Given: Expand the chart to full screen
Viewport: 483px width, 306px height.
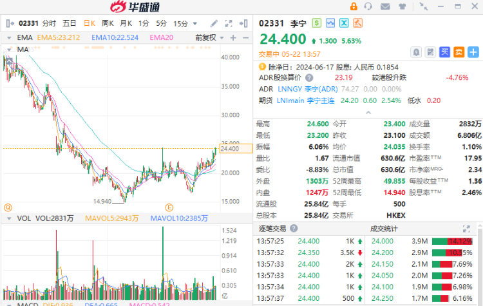Looking at the screenshot, I should [229, 23].
